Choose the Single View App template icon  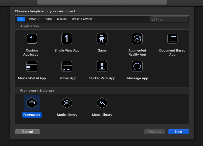coord(67,39)
